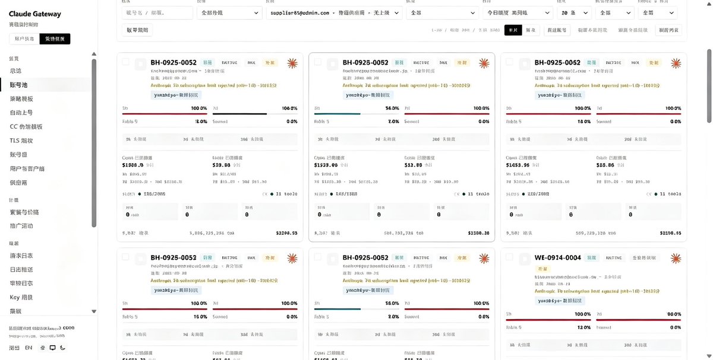Click the sidebar scroll-down arrow
This screenshot has height=360, width=713.
point(93,311)
